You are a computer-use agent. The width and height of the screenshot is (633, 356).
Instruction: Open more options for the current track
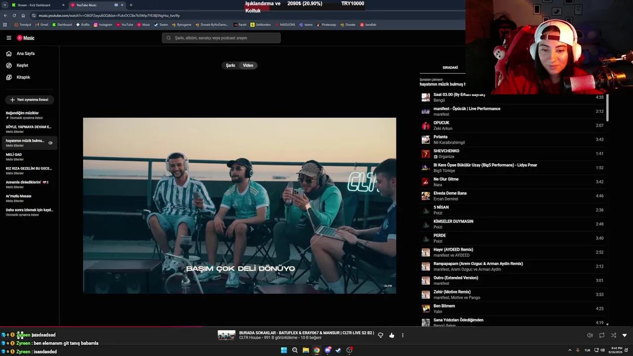coord(403,335)
